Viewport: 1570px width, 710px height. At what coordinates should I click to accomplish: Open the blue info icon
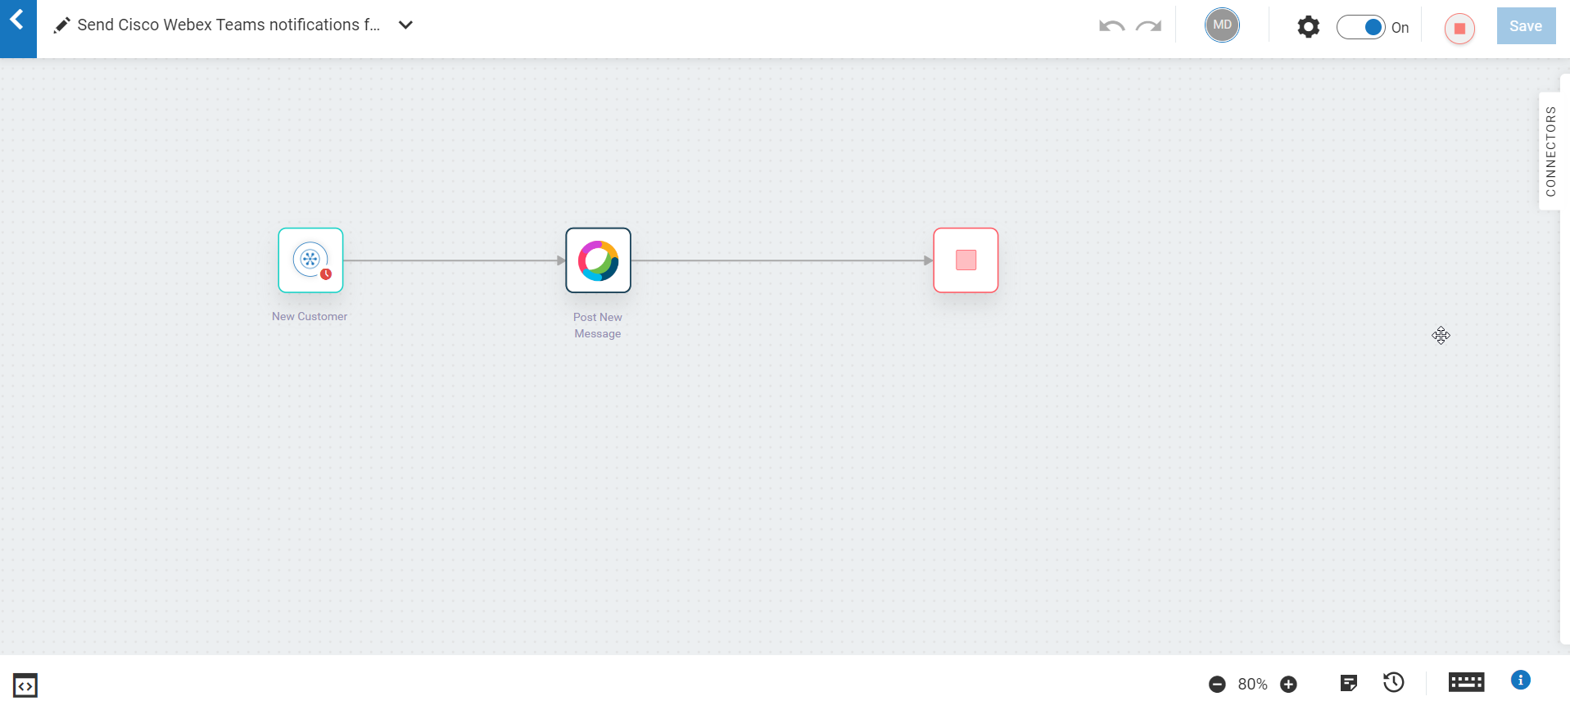pos(1521,681)
